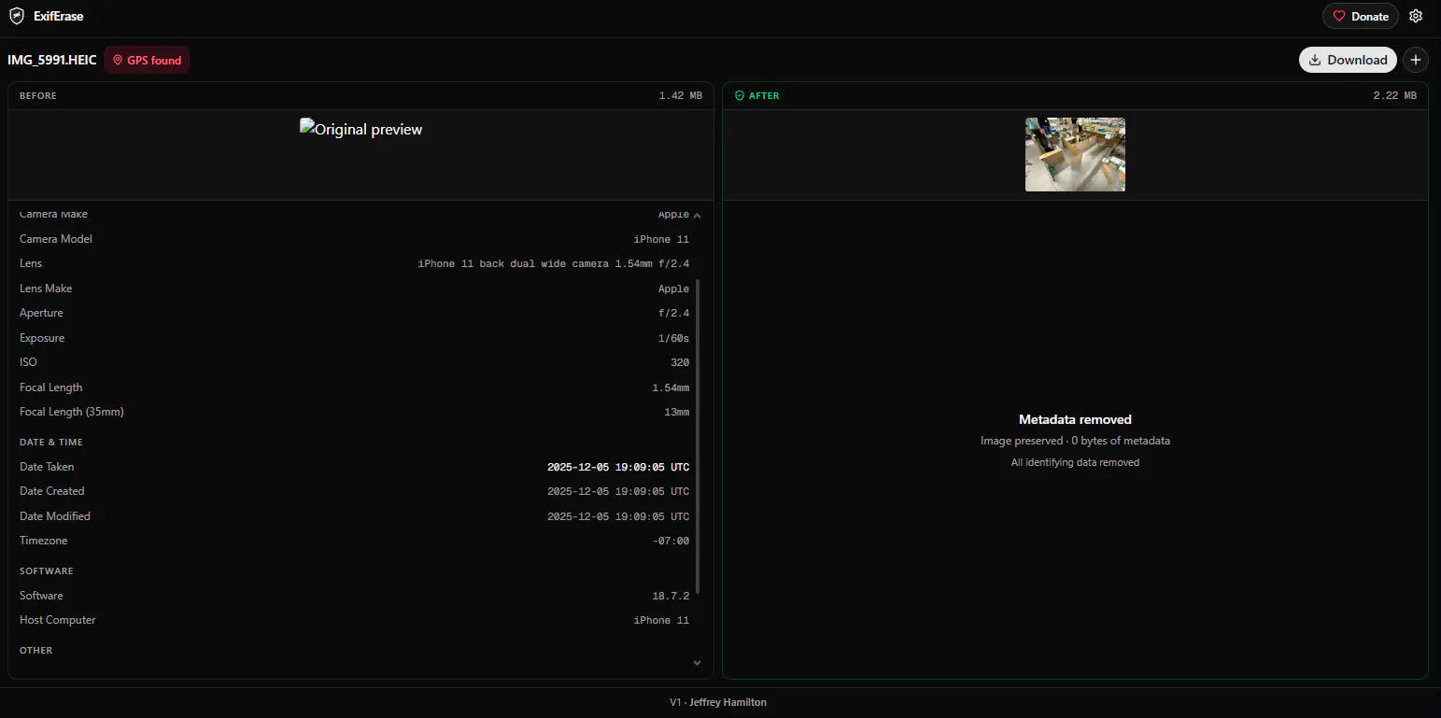Screen dimensions: 1441x718
Task: Open settings via the gear icon
Action: click(x=1416, y=16)
